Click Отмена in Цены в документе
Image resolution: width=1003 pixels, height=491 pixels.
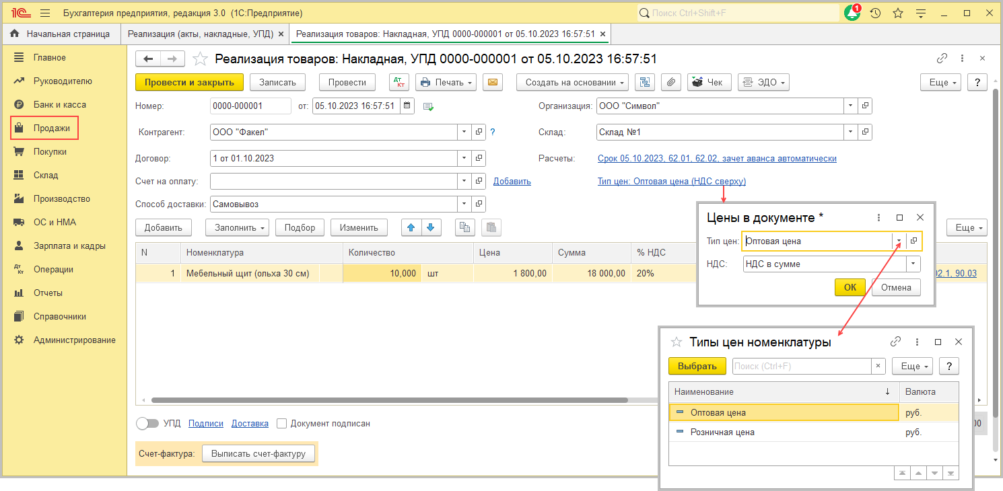click(896, 287)
